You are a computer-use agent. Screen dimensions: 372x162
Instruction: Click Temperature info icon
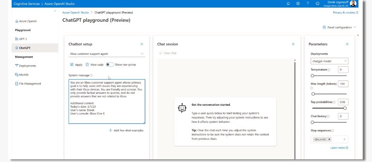coord(329,70)
